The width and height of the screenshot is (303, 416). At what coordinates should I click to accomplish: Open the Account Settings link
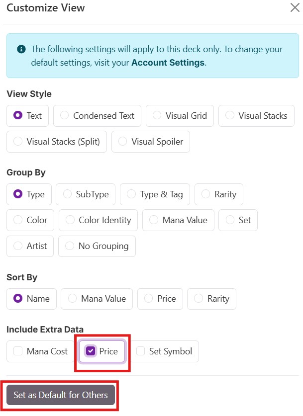pyautogui.click(x=168, y=63)
